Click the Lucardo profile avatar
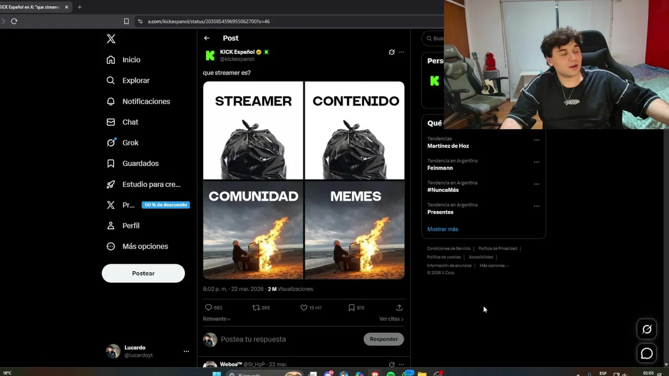The image size is (669, 376). pyautogui.click(x=113, y=351)
